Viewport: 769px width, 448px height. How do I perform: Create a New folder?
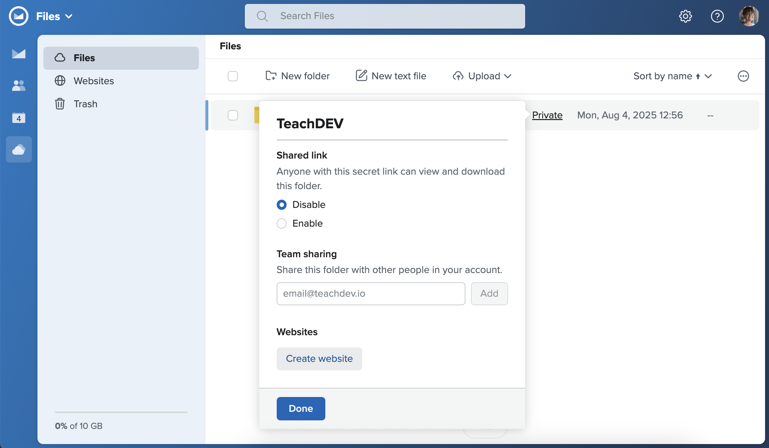click(297, 76)
